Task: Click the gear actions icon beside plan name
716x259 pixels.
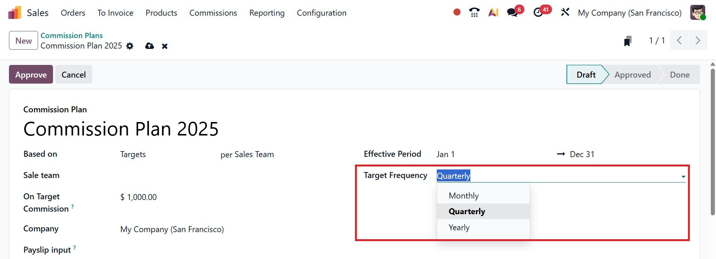Action: point(130,46)
